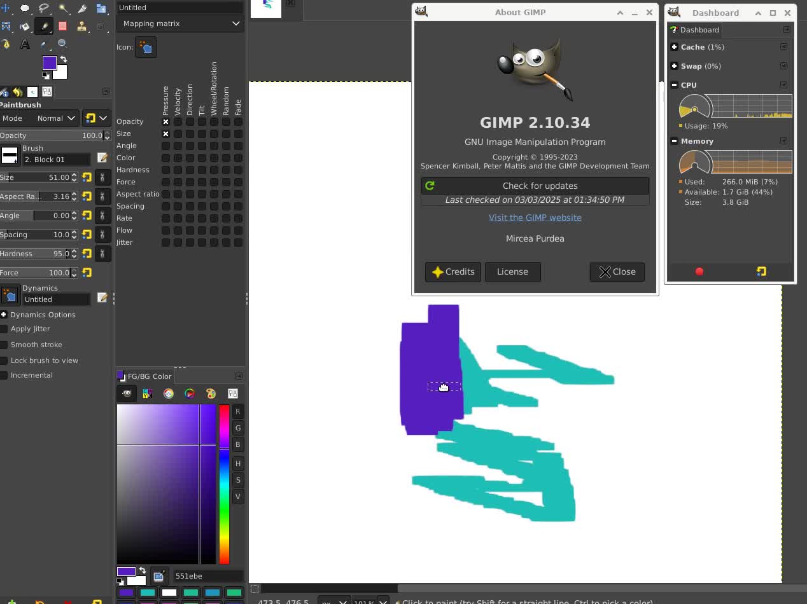Open the GIMP Credits dialog
Screen dimensions: 807x604
pos(453,272)
